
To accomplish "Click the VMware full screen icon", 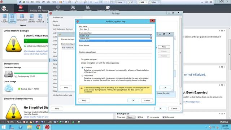I will [x=101, y=2].
